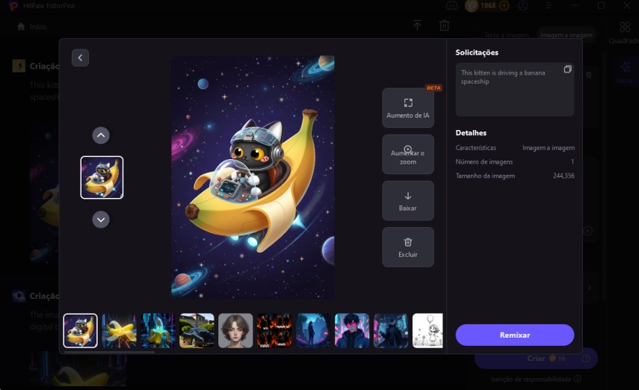Image resolution: width=639 pixels, height=390 pixels.
Task: Select the neon banana thumbnail
Action: pos(158,330)
